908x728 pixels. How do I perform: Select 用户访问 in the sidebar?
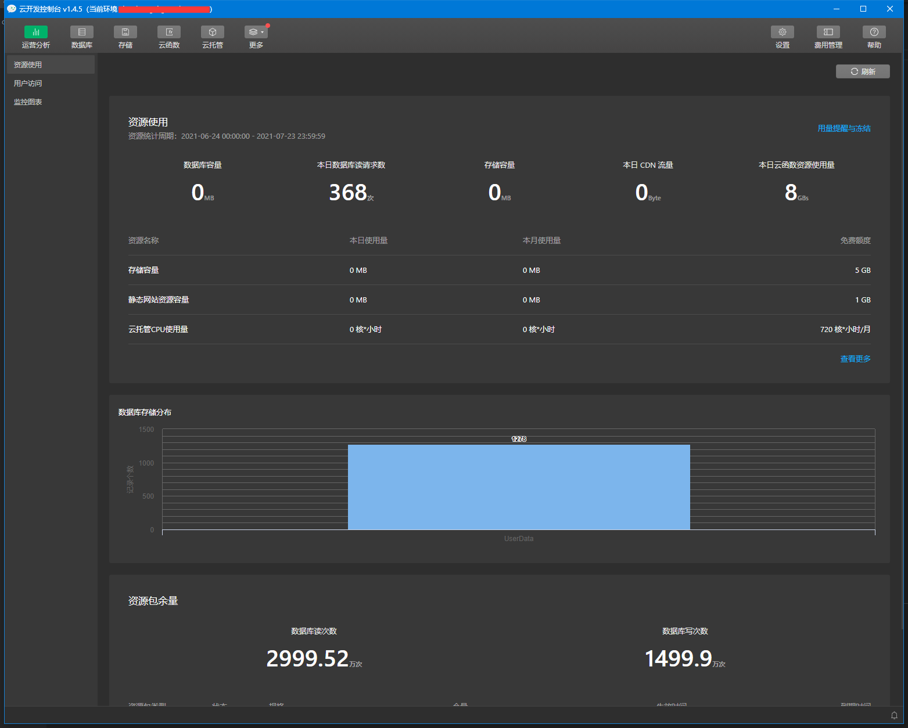pyautogui.click(x=51, y=83)
